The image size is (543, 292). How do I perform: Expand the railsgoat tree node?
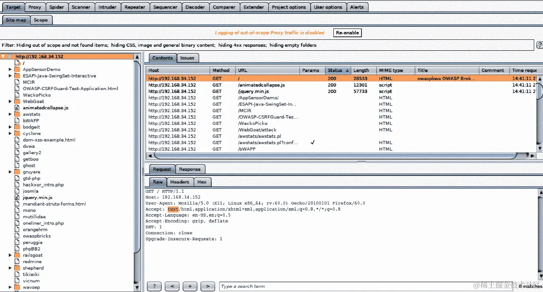[10, 255]
